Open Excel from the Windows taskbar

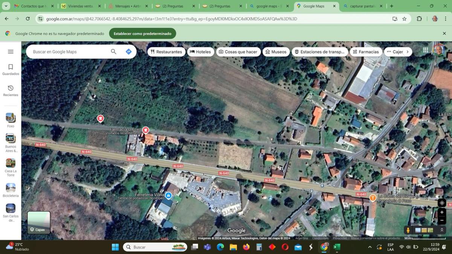tap(337, 247)
